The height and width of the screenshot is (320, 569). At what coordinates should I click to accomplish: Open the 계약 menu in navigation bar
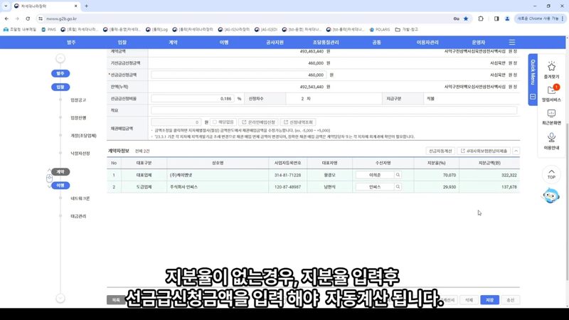pos(173,43)
